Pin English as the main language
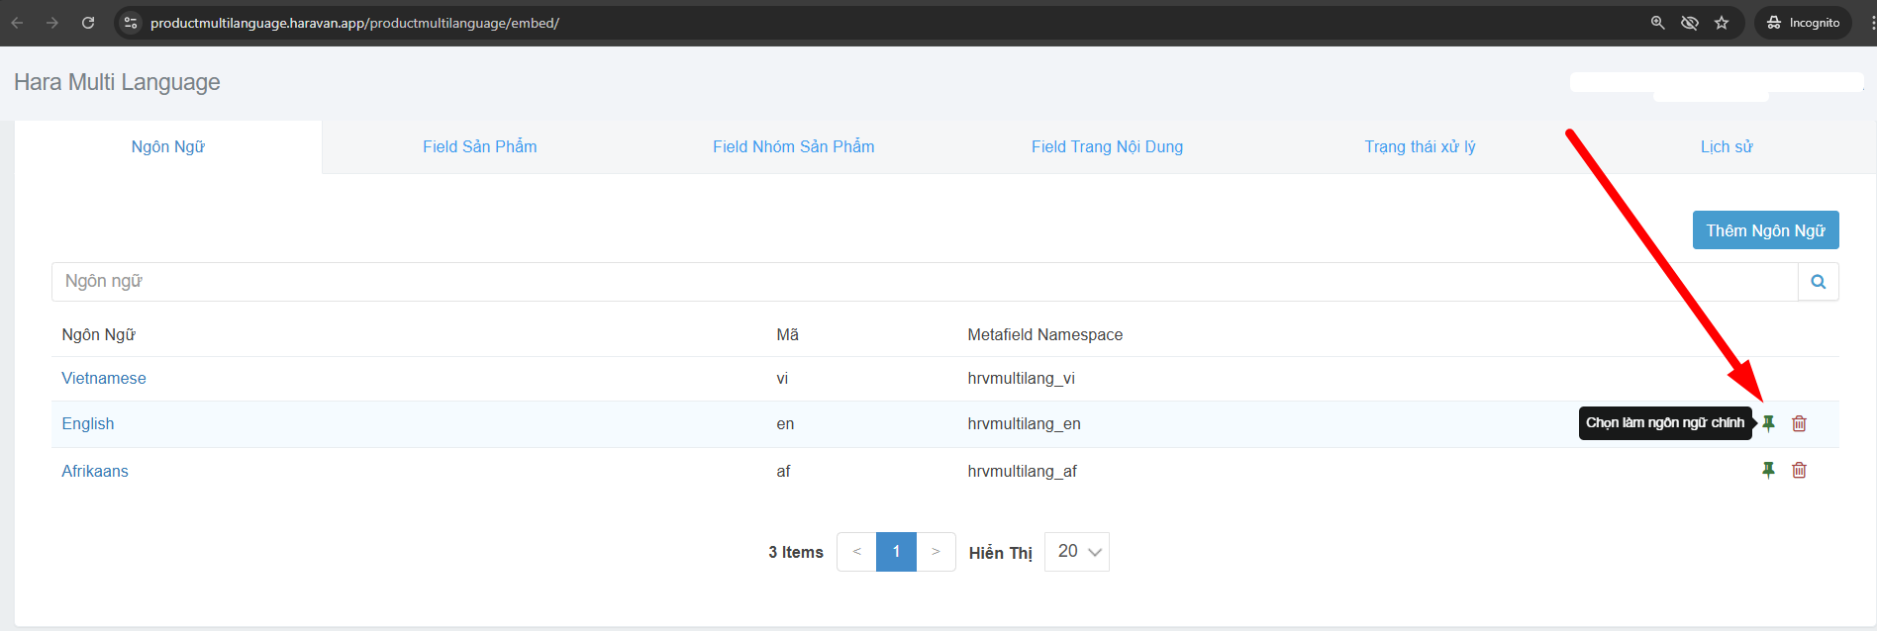Viewport: 1877px width, 631px height. [1768, 423]
